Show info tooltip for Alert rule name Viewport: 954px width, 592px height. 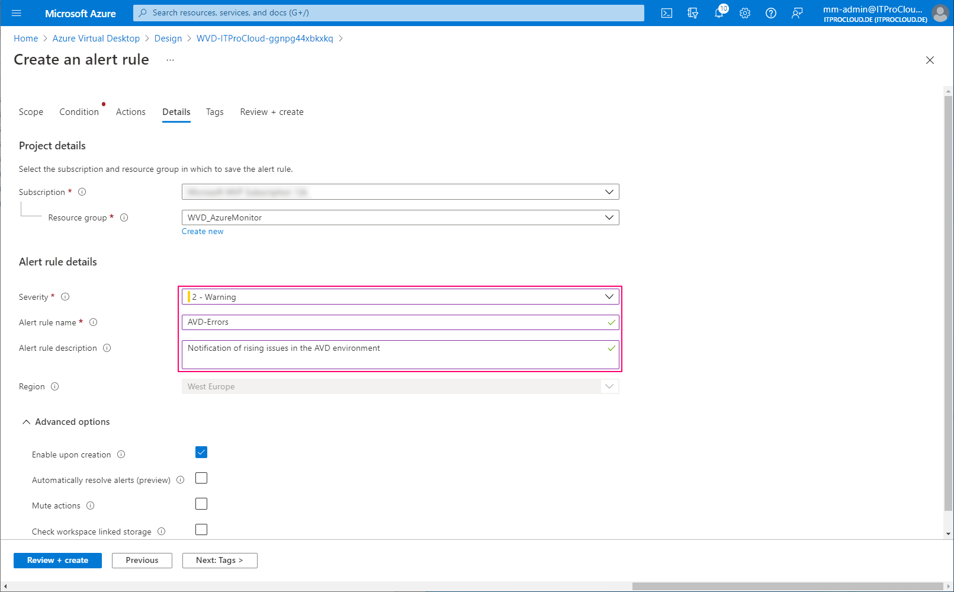tap(93, 322)
